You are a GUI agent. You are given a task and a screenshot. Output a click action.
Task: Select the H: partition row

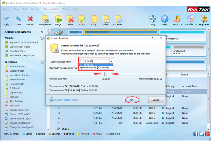coord(129,113)
